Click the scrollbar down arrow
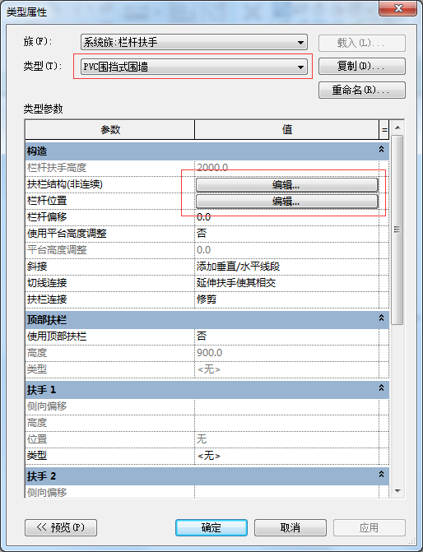This screenshot has width=423, height=552. [397, 491]
